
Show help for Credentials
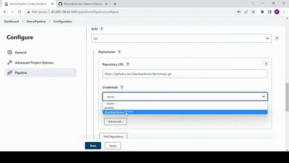(x=121, y=87)
